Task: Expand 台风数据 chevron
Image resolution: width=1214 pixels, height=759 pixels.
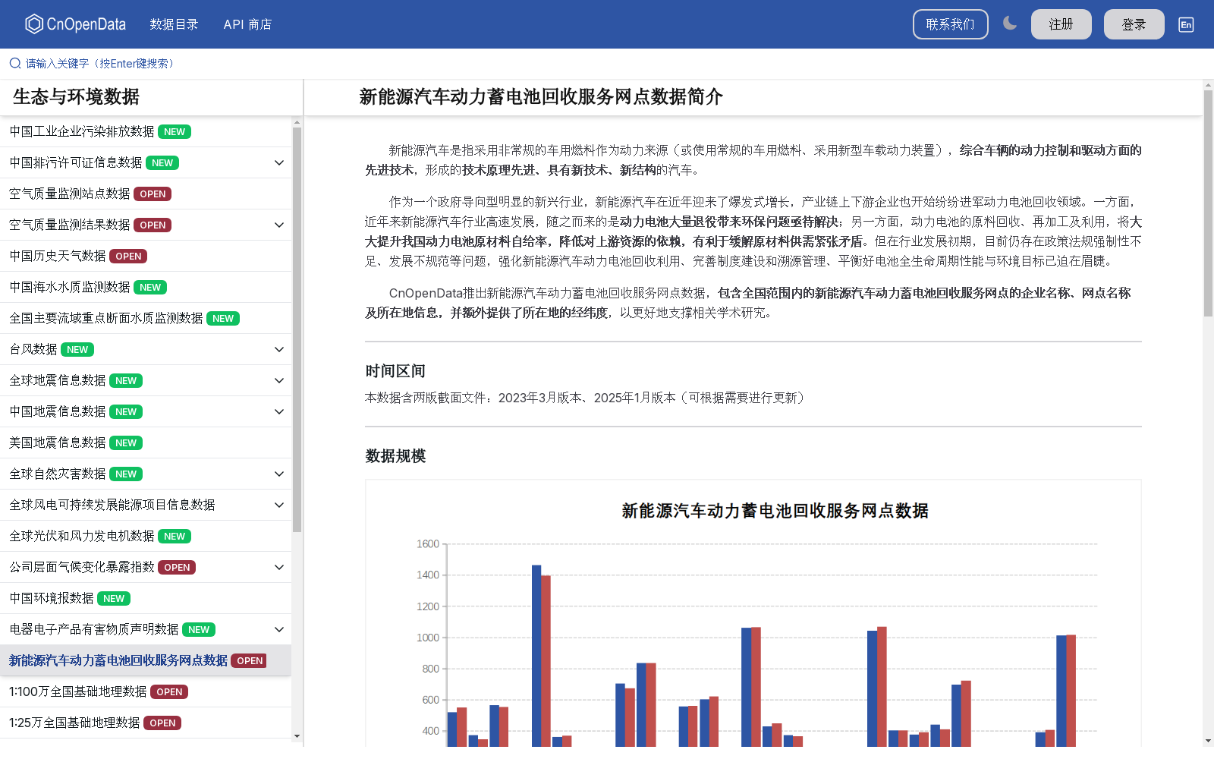Action: tap(279, 349)
